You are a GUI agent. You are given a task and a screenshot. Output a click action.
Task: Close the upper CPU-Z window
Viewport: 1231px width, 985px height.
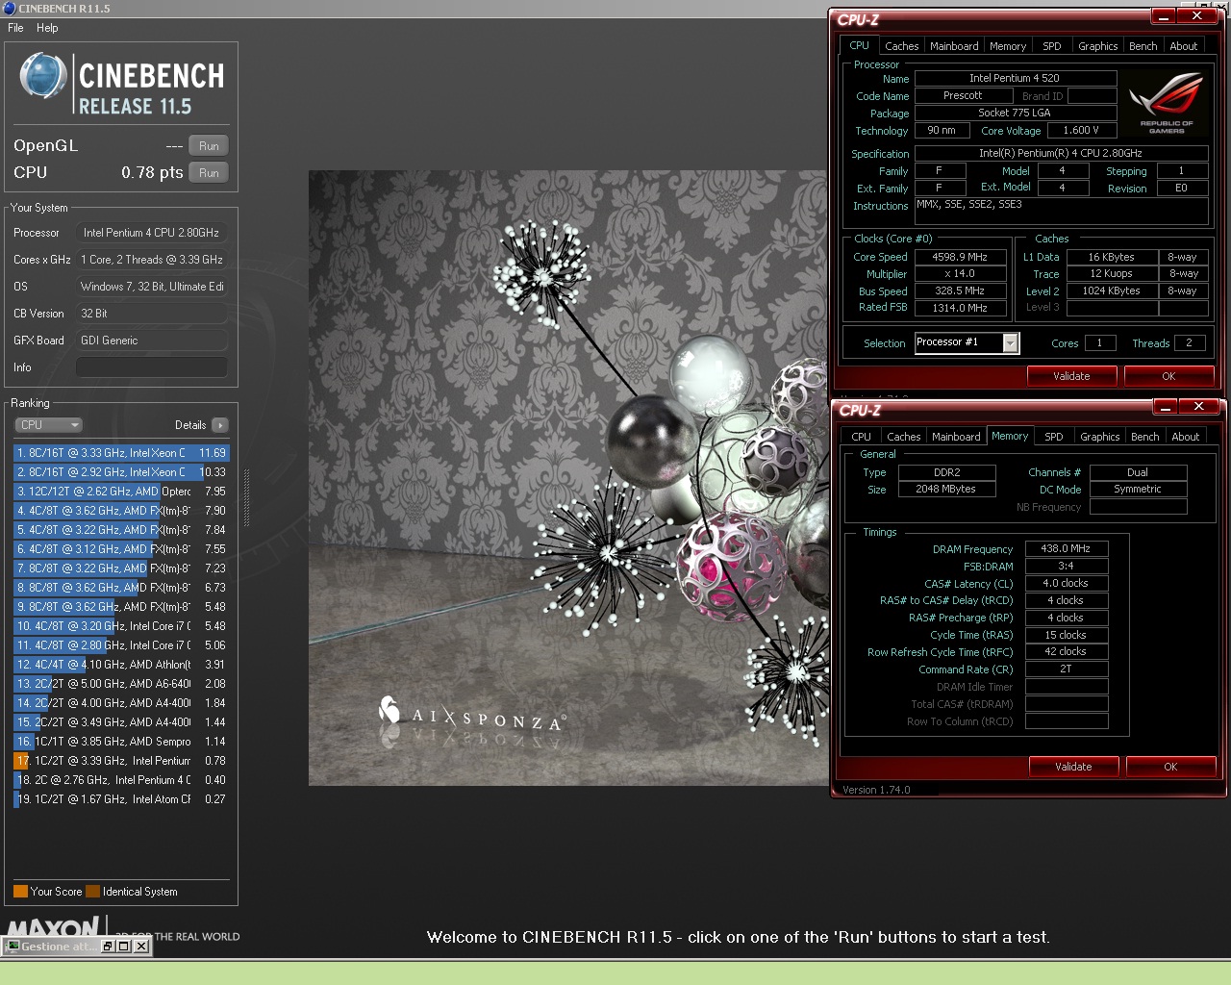tap(1196, 16)
